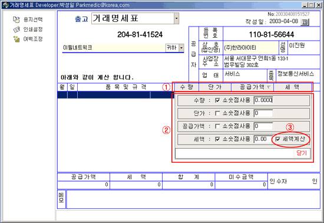Expand the 거래명세표 document type dropdown

click(x=176, y=18)
